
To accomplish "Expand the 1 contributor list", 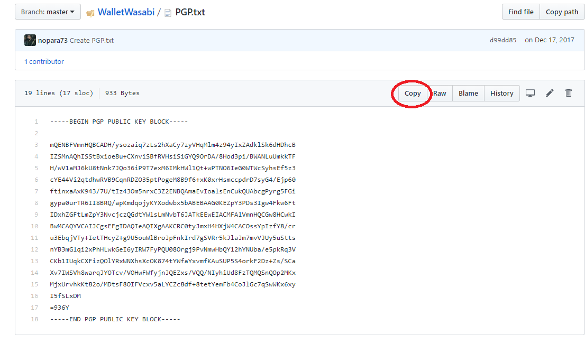I will click(44, 61).
